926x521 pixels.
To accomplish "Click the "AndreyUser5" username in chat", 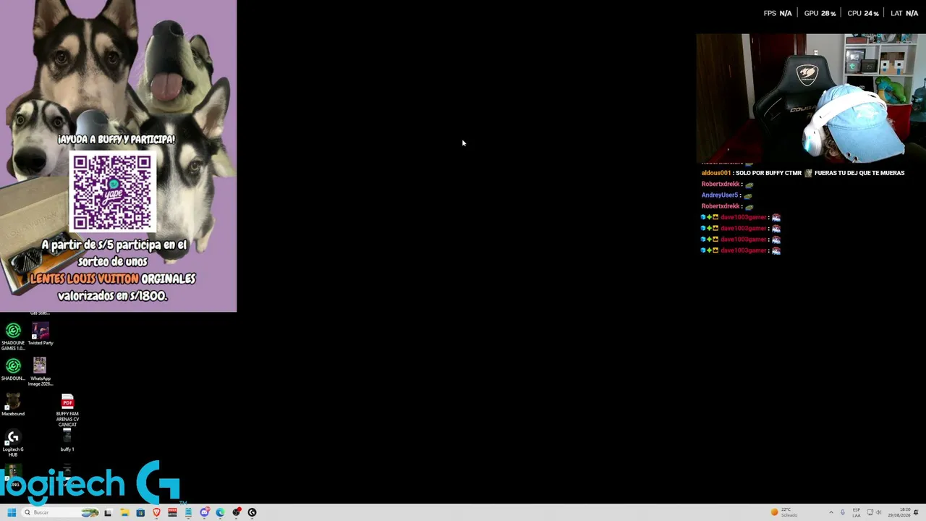I will point(720,195).
